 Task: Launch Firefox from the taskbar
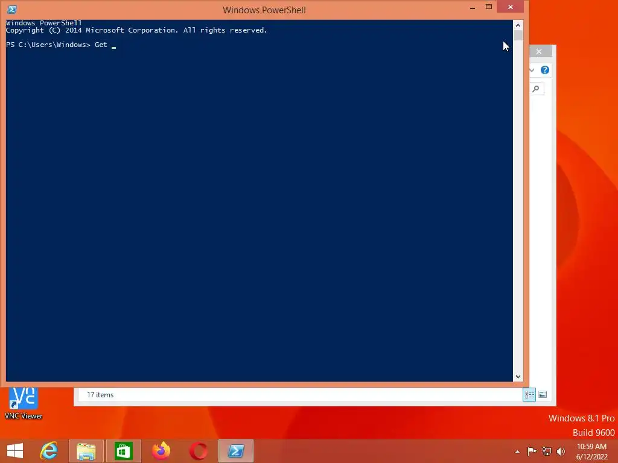(x=161, y=451)
